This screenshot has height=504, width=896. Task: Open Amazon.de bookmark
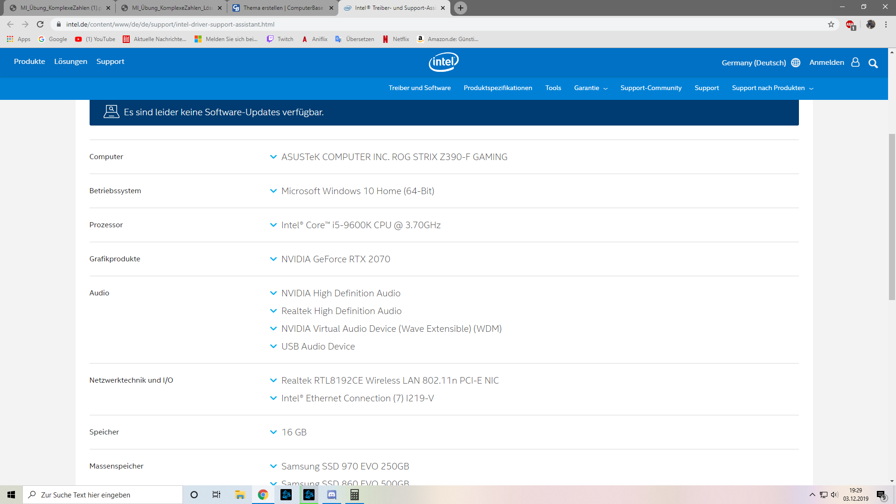448,39
